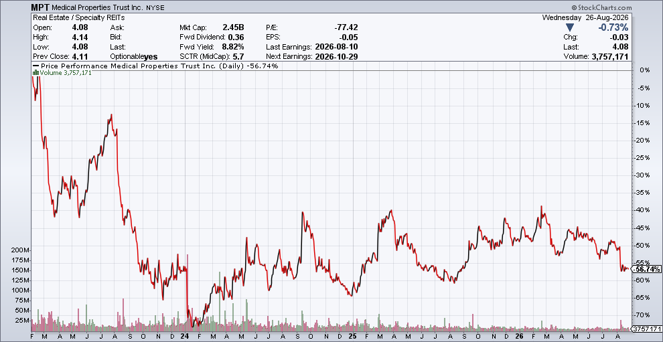This screenshot has width=663, height=342.
Task: Click the Open label in the header
Action: pyautogui.click(x=42, y=27)
